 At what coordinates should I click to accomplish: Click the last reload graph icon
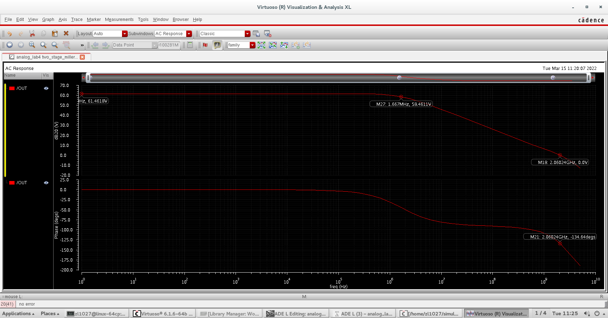click(307, 45)
